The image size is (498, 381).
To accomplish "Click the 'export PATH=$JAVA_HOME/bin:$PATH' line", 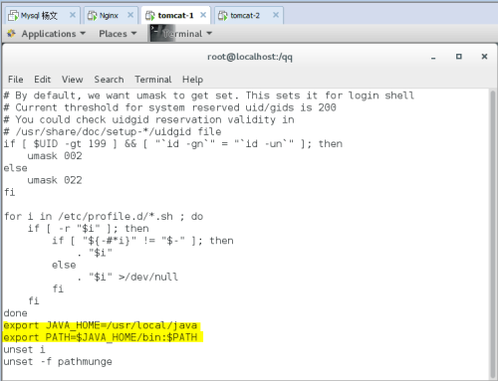I will tap(101, 337).
